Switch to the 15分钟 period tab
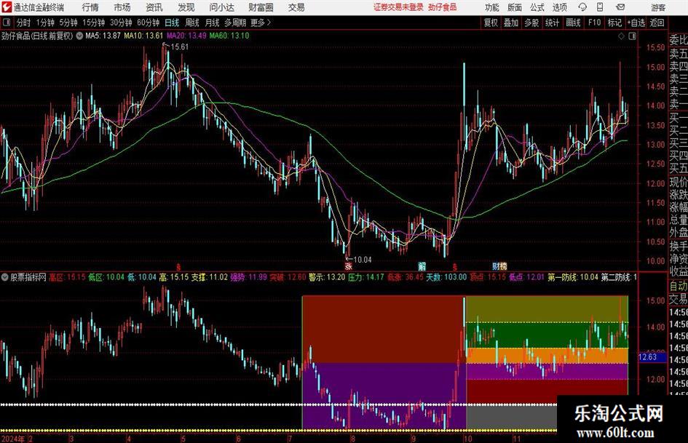This screenshot has width=688, height=443. point(93,23)
